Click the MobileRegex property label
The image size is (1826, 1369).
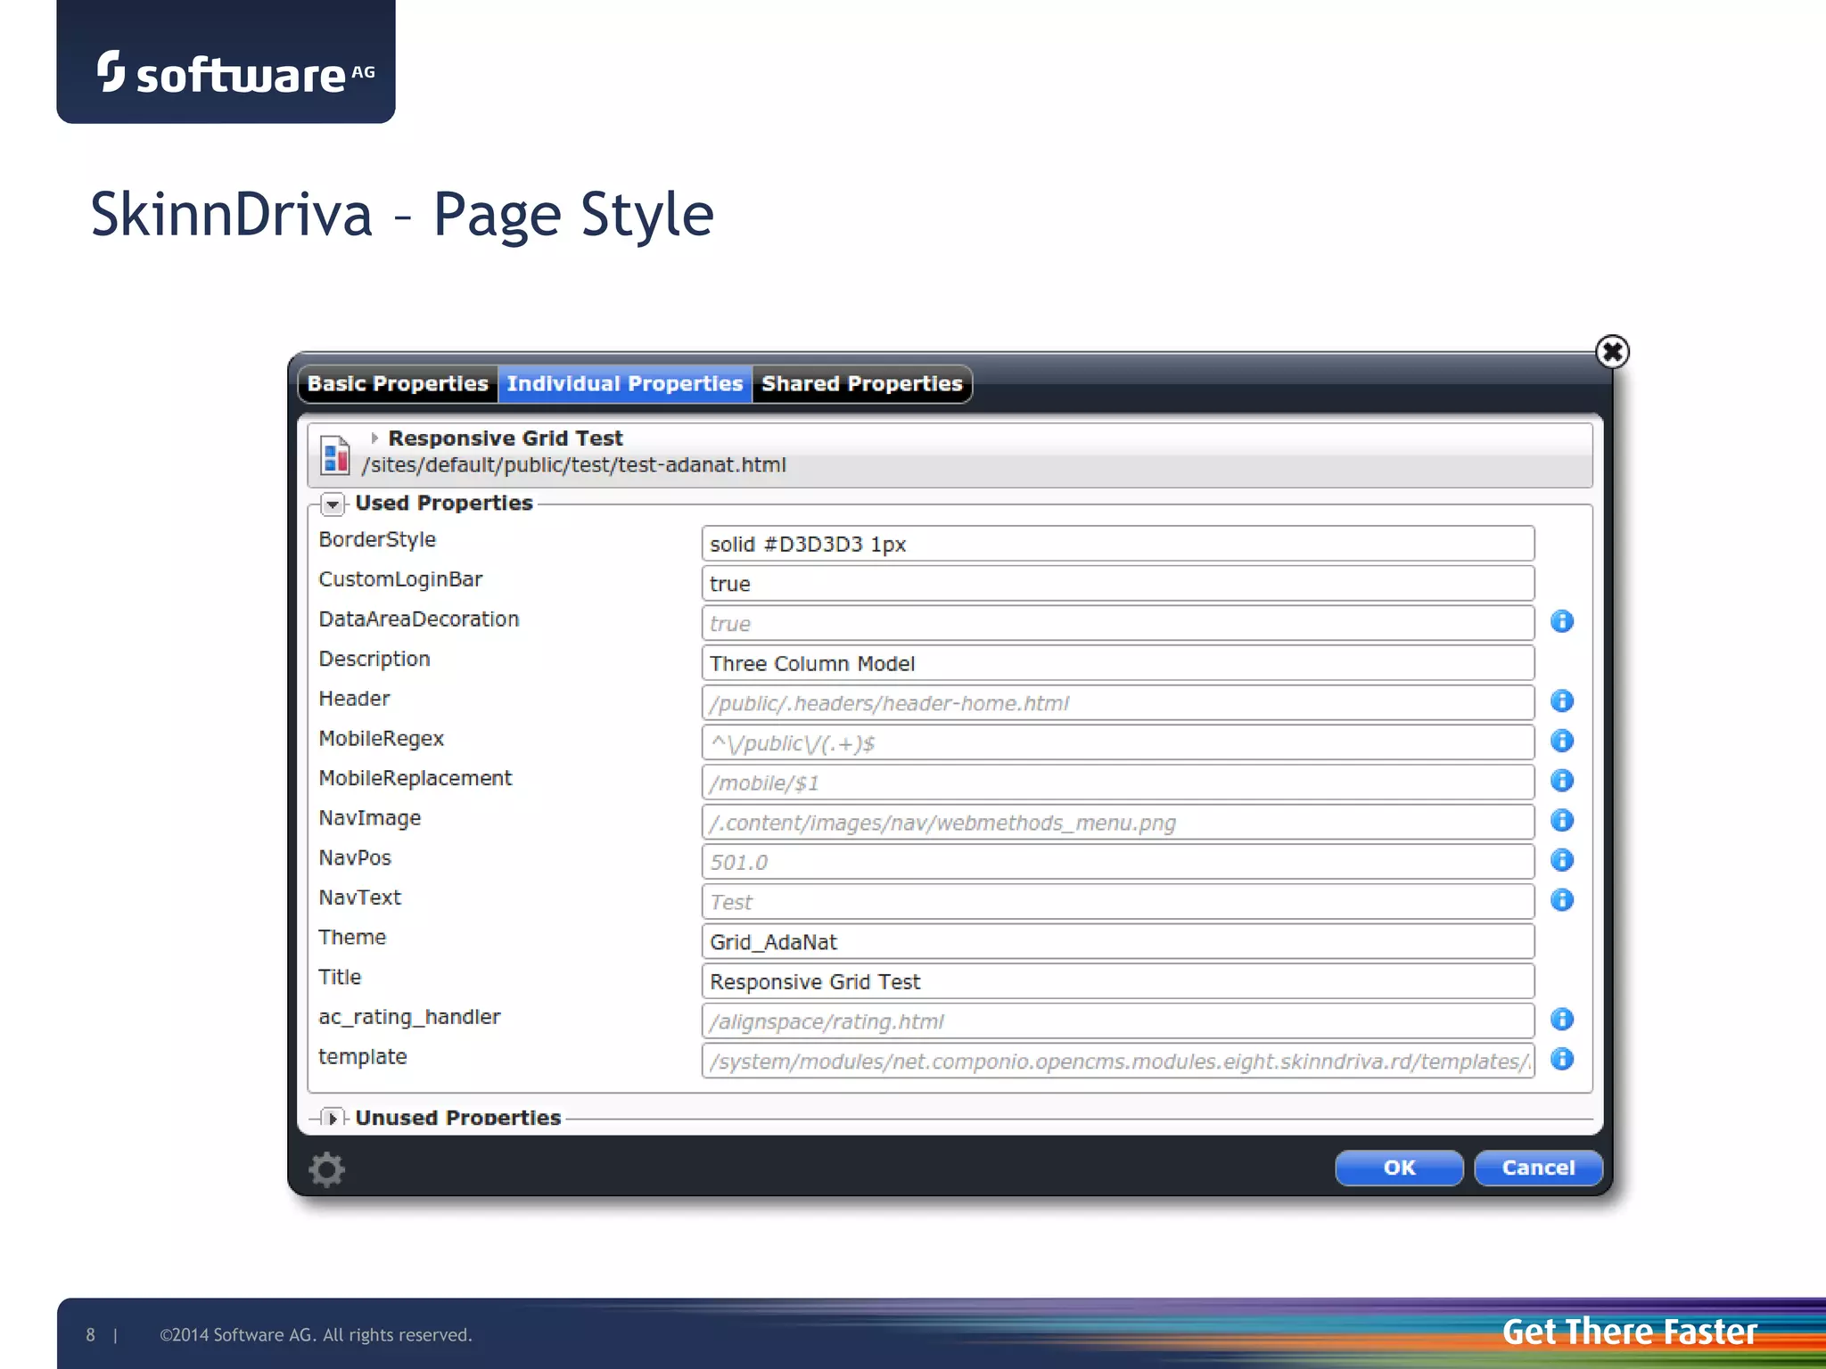point(381,739)
